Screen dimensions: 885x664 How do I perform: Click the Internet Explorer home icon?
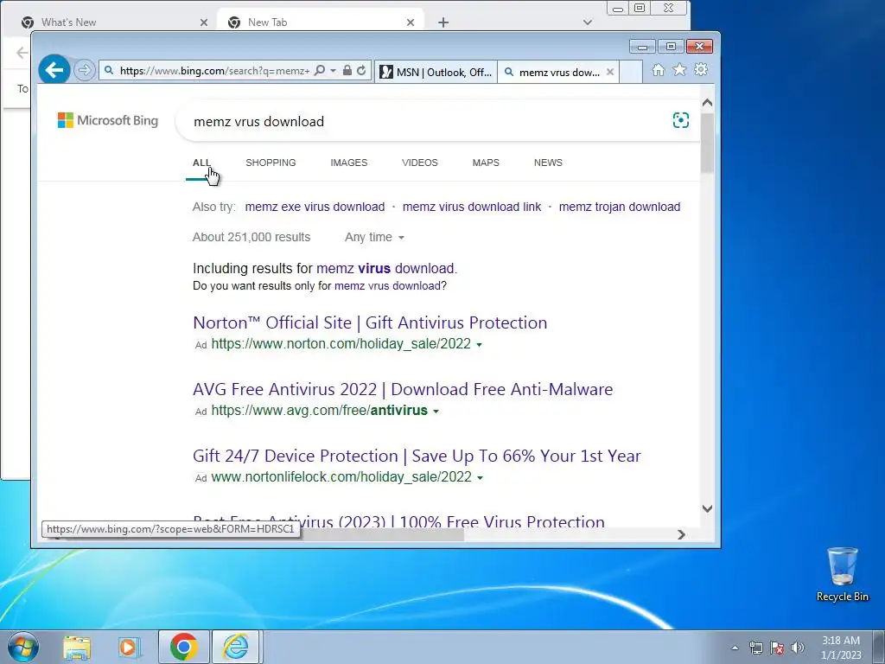[658, 70]
